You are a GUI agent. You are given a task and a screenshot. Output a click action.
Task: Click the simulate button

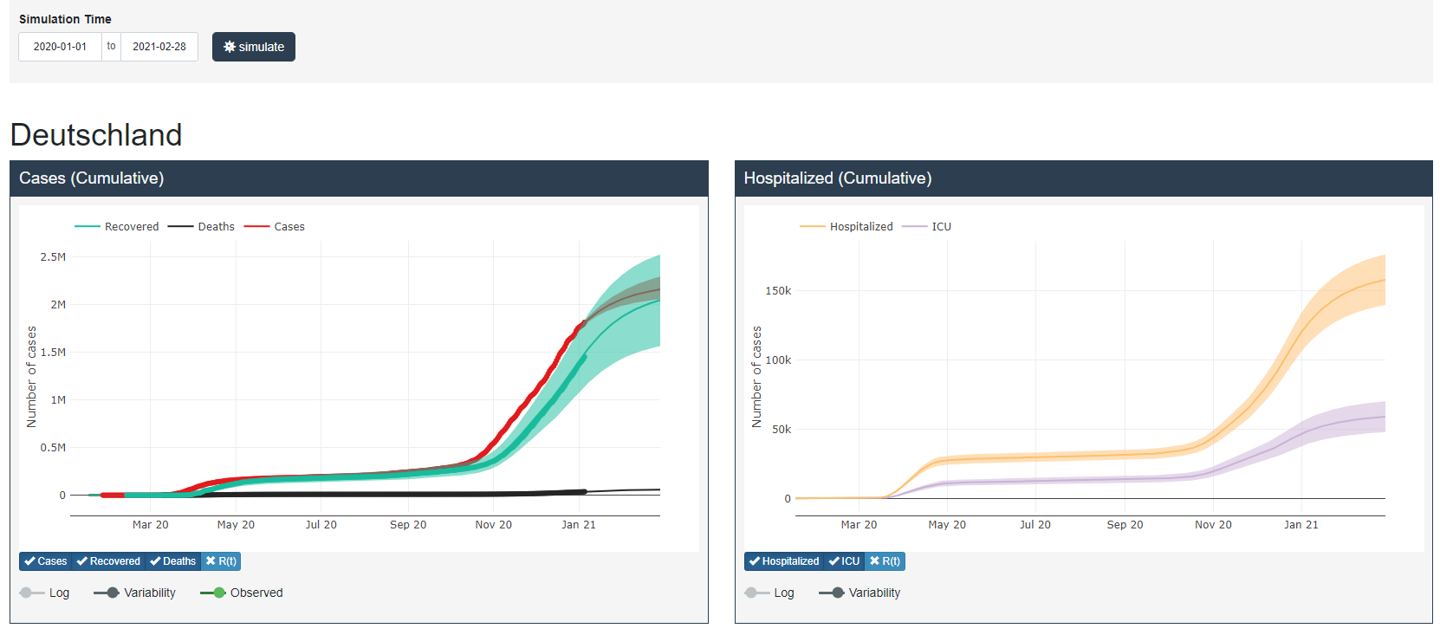click(x=253, y=47)
